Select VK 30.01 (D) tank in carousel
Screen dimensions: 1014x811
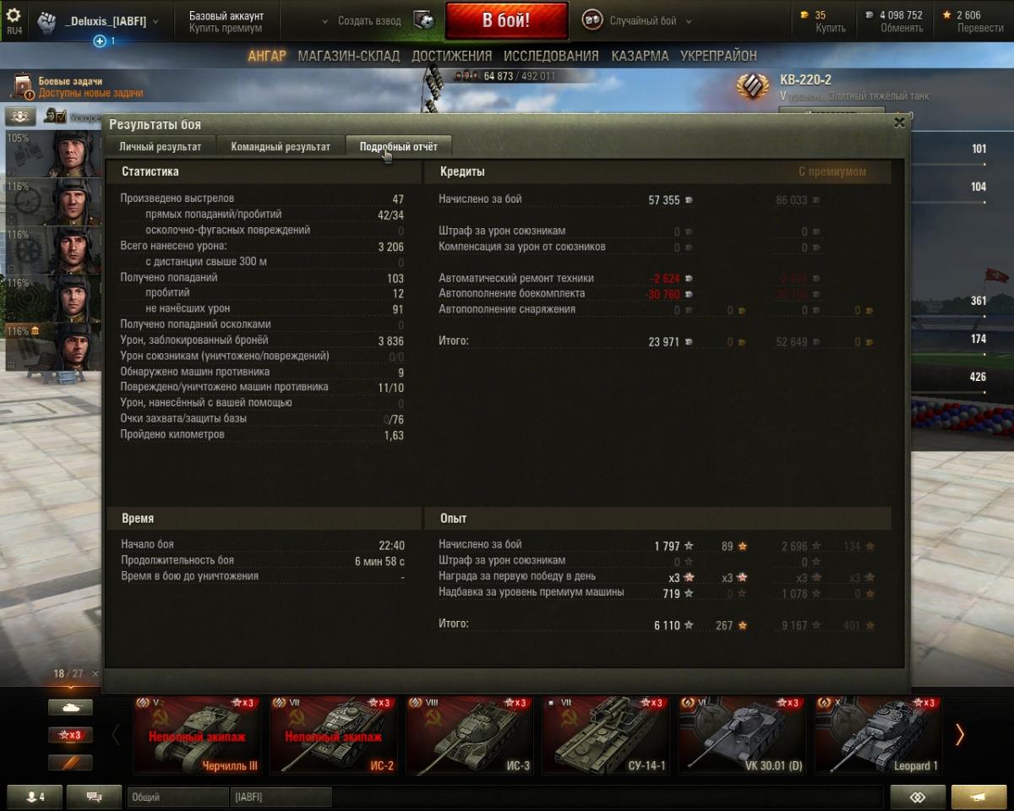point(741,735)
